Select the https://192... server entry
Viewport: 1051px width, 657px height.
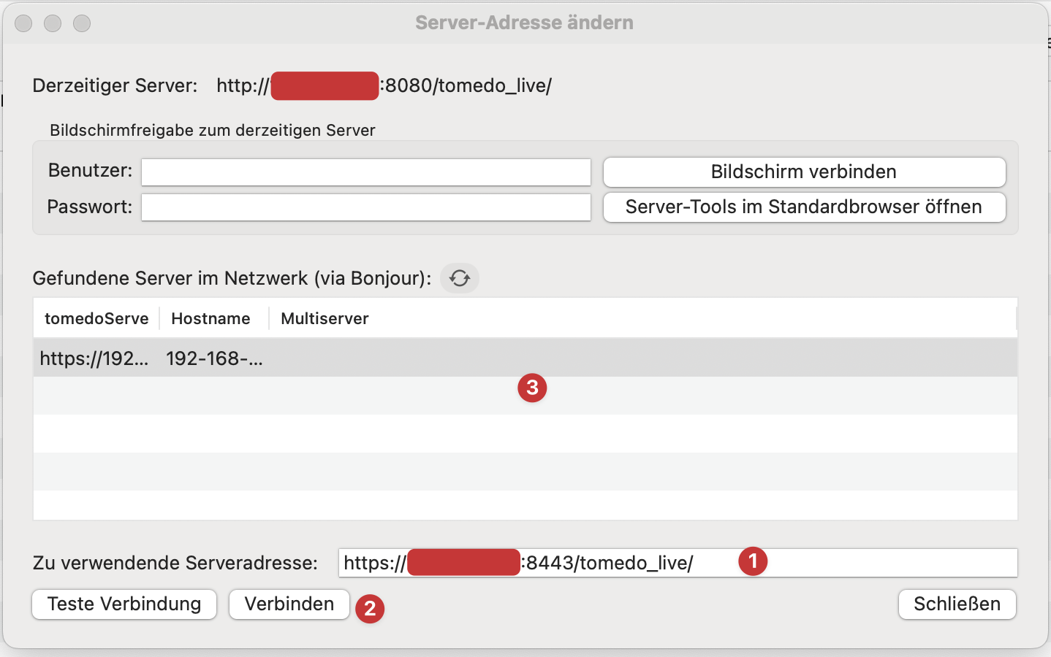tap(94, 358)
